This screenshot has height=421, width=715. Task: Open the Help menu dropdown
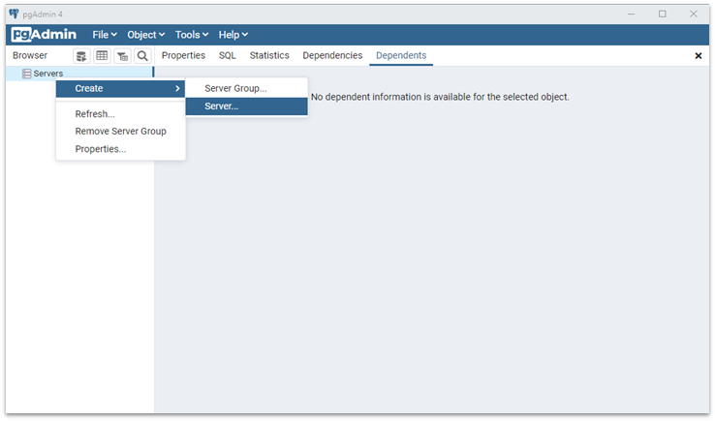point(233,35)
